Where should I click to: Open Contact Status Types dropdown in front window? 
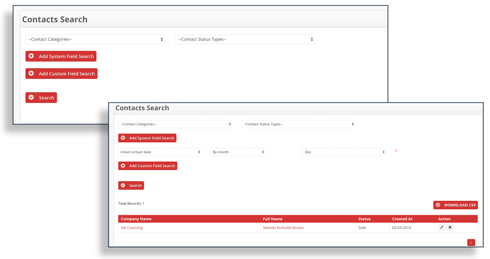(x=298, y=124)
